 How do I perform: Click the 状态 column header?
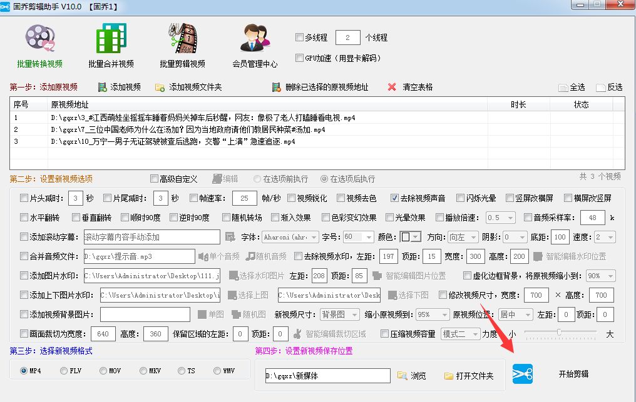tap(582, 104)
